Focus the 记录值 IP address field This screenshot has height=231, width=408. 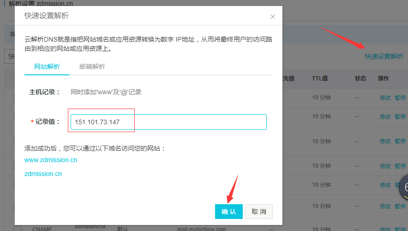(168, 122)
